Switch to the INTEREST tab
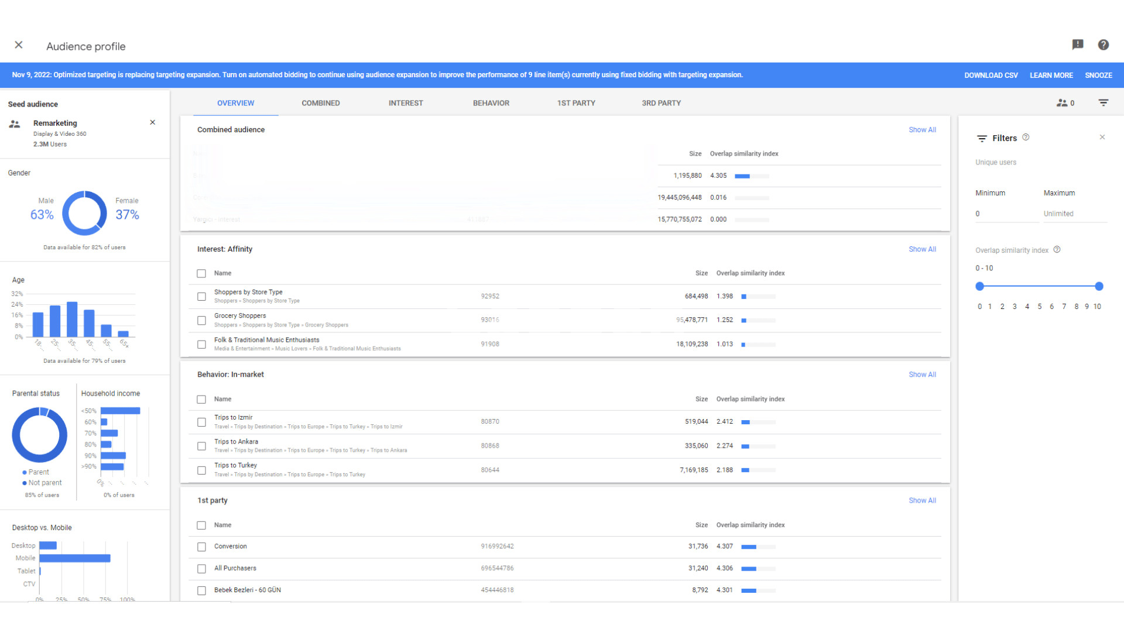 pyautogui.click(x=405, y=103)
